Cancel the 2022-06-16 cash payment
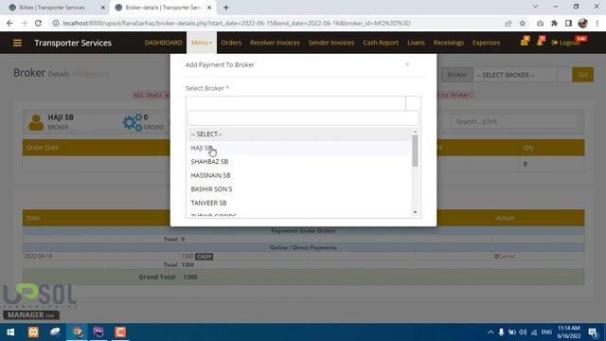 click(505, 256)
